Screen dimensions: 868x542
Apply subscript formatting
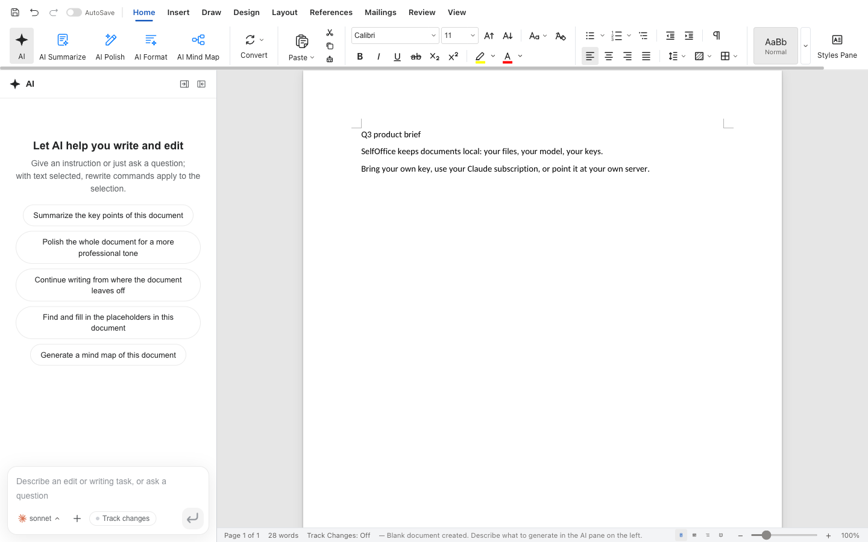435,57
